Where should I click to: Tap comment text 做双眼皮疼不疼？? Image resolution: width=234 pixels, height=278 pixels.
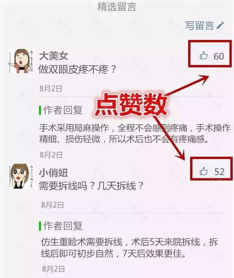(77, 69)
